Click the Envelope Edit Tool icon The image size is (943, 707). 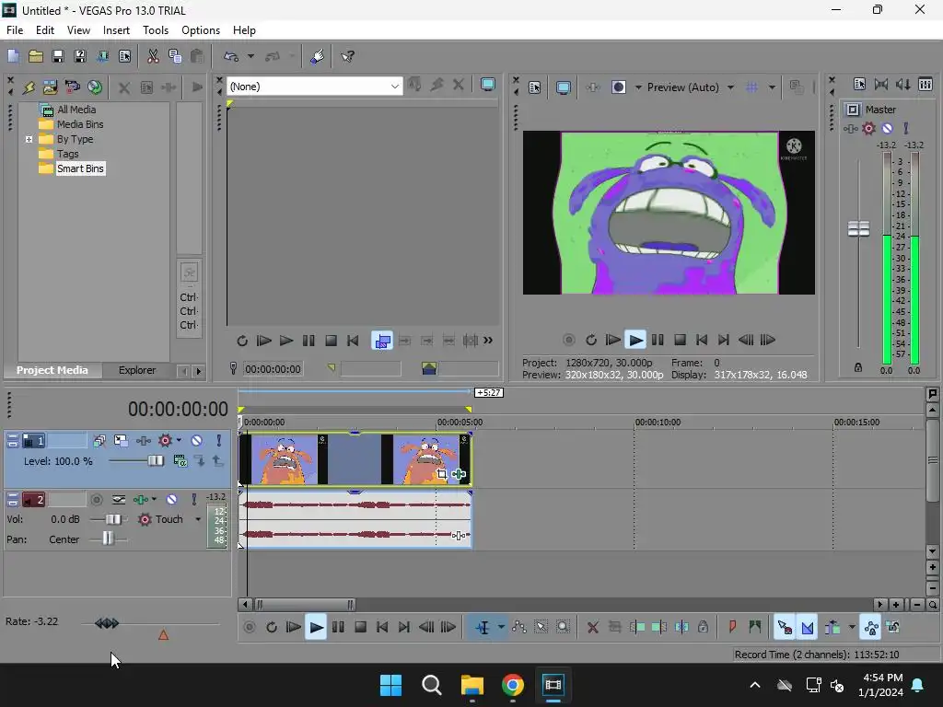tap(518, 628)
